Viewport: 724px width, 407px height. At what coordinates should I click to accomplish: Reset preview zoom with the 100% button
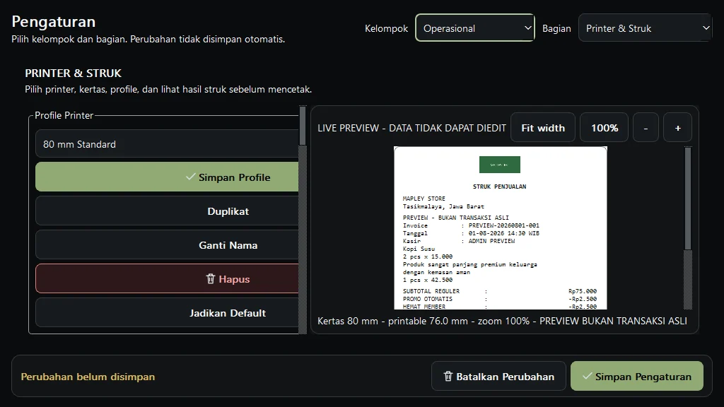(x=605, y=128)
